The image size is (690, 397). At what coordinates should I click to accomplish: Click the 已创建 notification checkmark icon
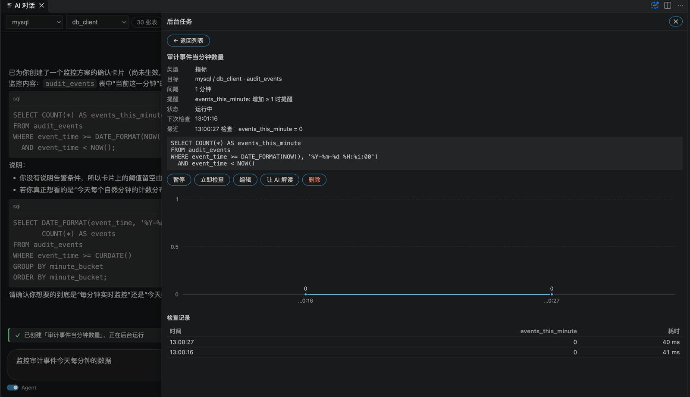(18, 335)
